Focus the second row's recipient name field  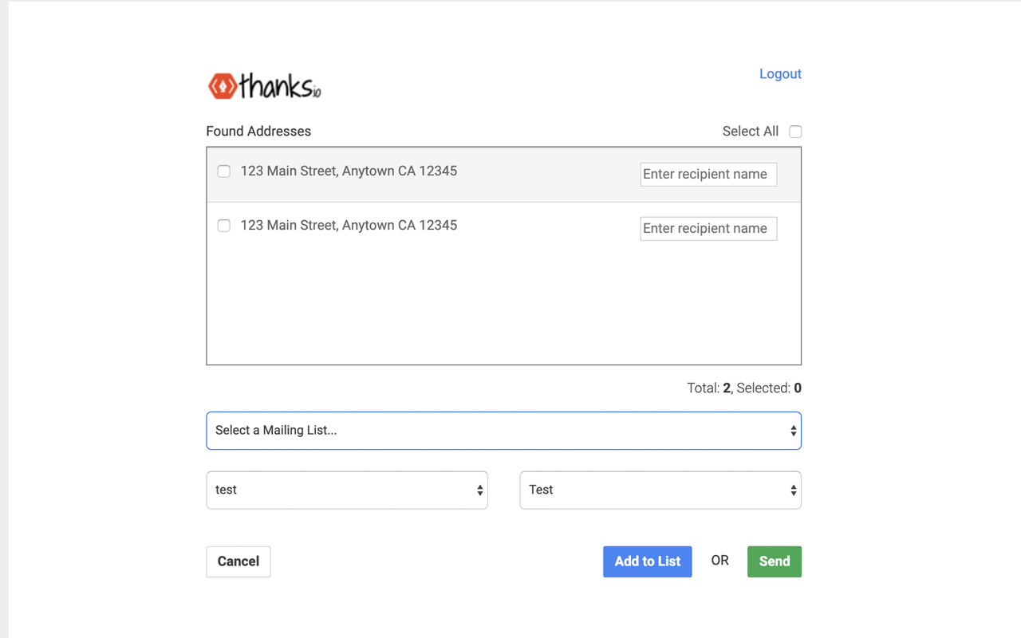point(708,229)
